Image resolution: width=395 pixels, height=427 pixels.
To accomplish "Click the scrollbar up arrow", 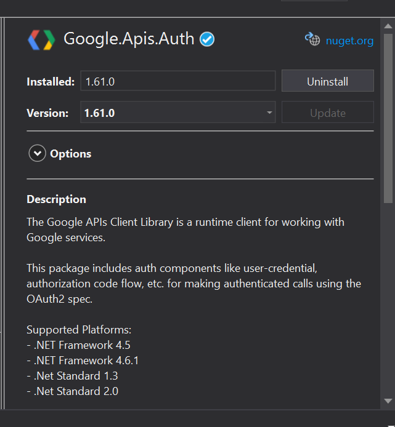I will click(x=388, y=26).
